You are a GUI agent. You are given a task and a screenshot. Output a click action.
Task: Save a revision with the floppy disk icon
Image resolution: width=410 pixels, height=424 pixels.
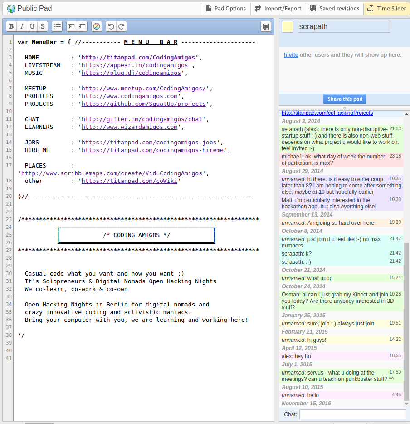266,26
